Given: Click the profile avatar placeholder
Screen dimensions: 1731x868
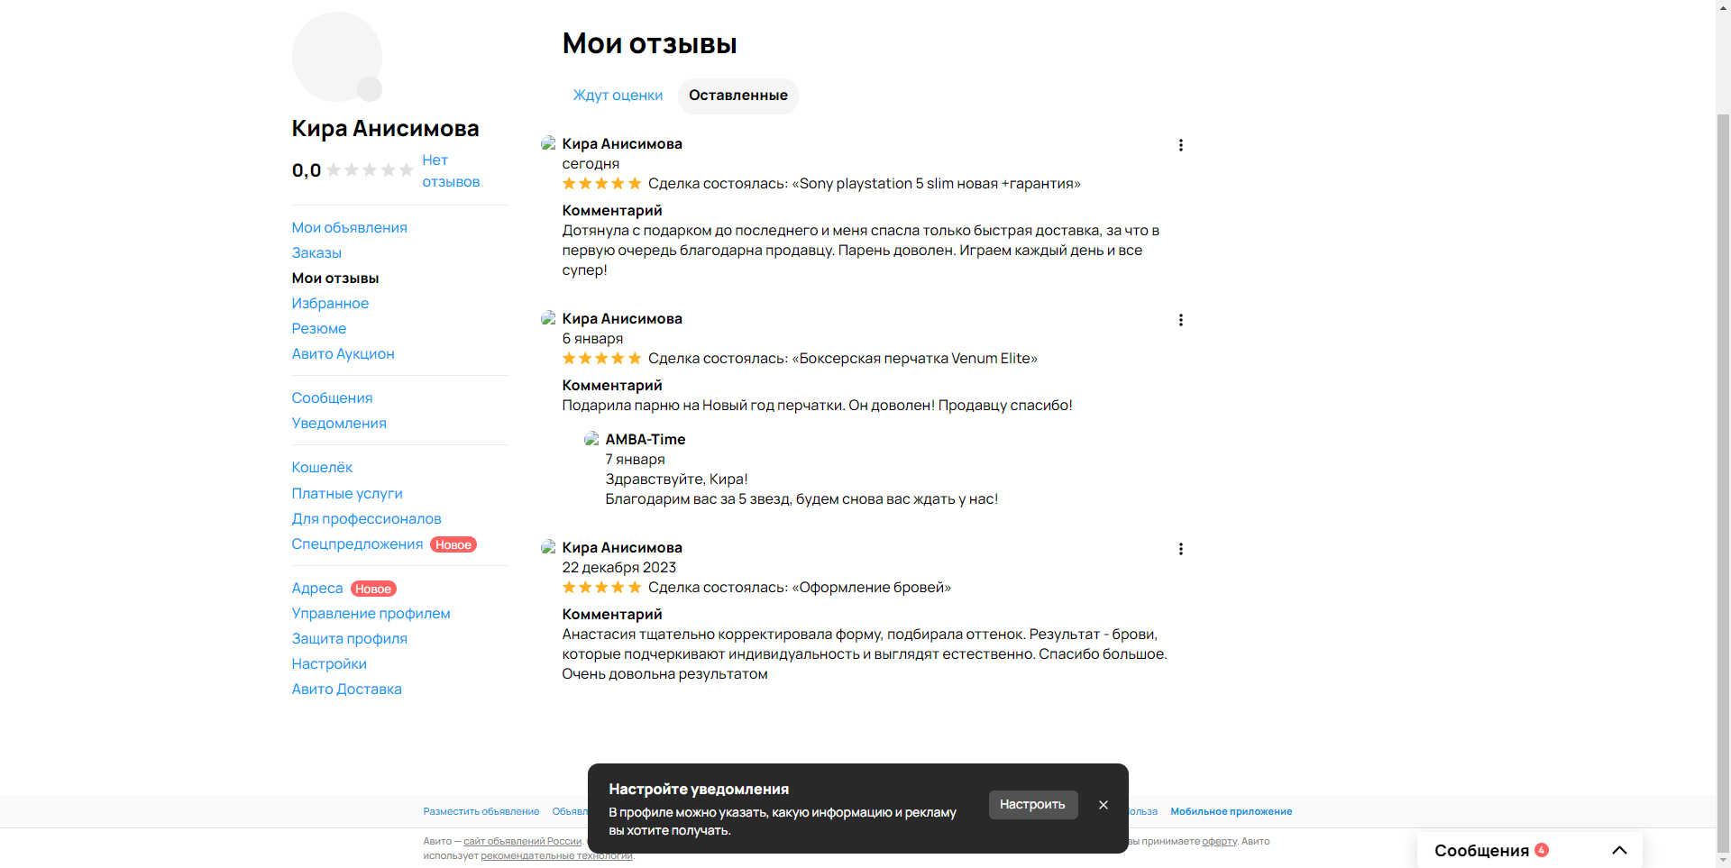Looking at the screenshot, I should (x=335, y=56).
